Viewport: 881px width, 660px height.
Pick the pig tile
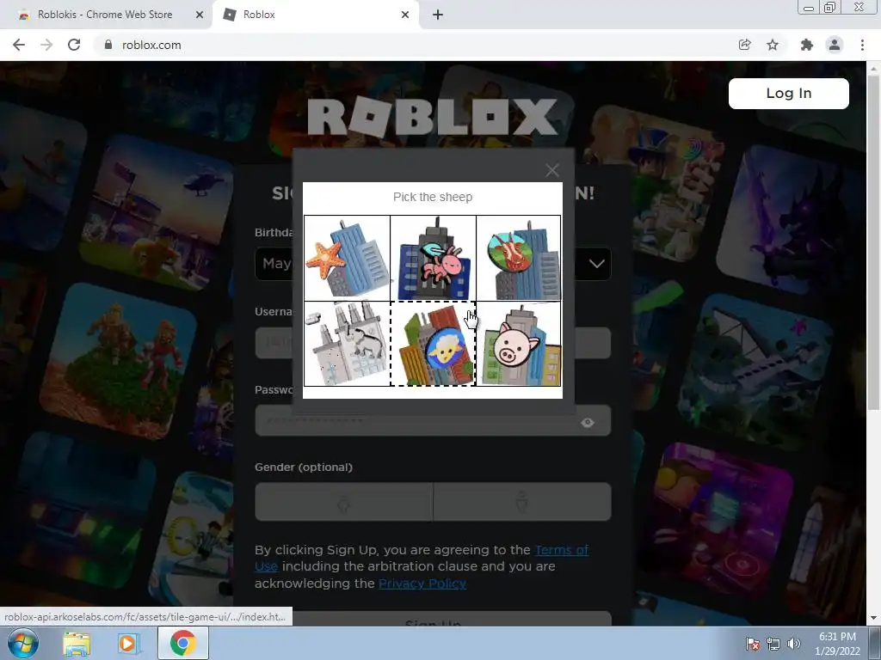point(519,344)
